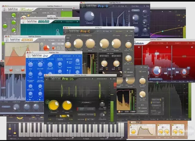
Task: Adjust the Pro-G Attack knob
Action: [x=135, y=18]
